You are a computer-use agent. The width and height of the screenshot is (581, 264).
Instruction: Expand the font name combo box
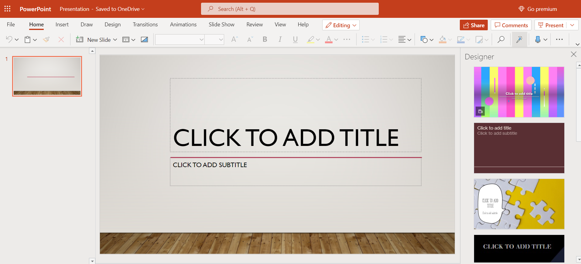201,39
